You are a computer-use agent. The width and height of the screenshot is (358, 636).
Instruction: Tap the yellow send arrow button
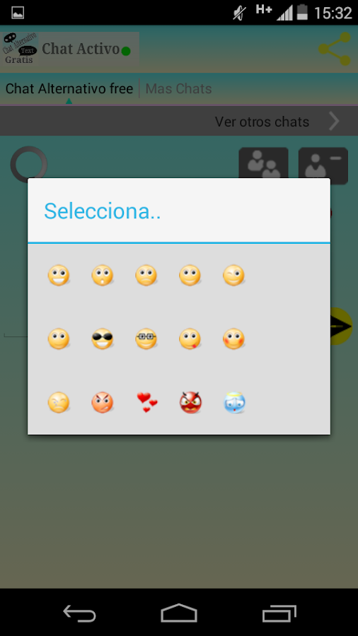pyautogui.click(x=341, y=326)
